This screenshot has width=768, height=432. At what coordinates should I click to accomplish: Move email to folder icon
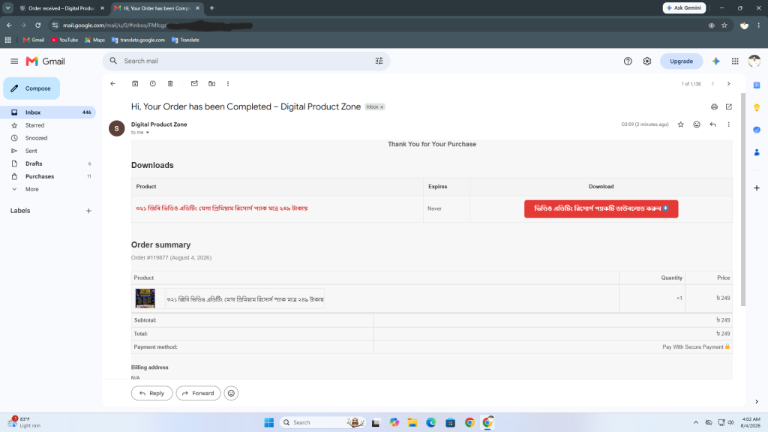click(x=212, y=84)
